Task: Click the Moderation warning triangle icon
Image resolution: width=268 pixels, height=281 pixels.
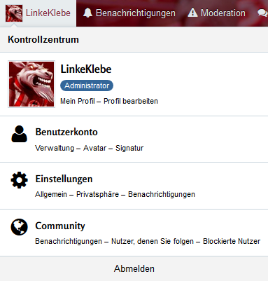Action: point(192,13)
